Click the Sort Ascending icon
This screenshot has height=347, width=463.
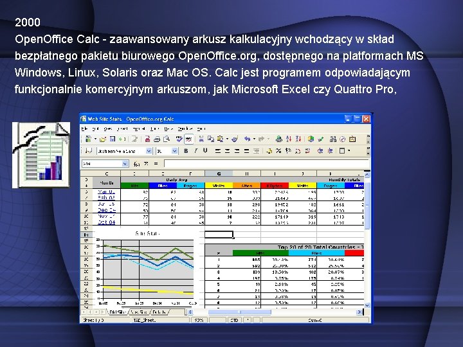[x=289, y=139]
